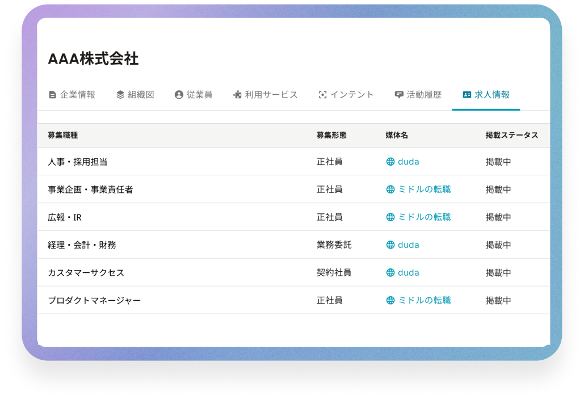The height and width of the screenshot is (400, 584).
Task: Click the 掲載ステータス column header
Action: (511, 136)
